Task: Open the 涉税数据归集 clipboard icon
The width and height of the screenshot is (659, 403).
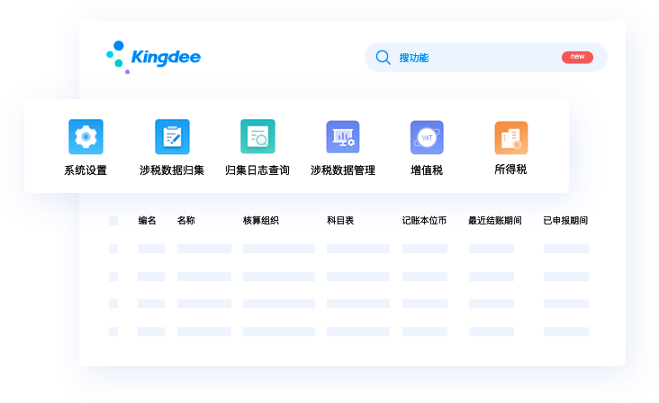Action: point(172,137)
